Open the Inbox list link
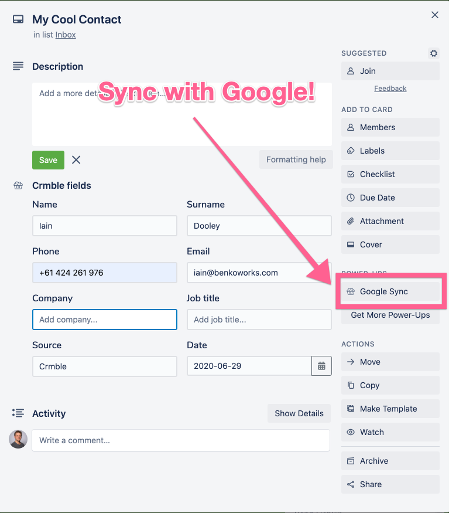The width and height of the screenshot is (449, 513). coord(66,35)
